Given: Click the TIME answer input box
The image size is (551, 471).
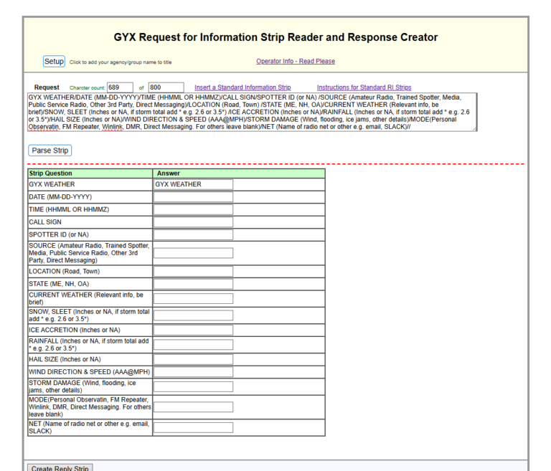Looking at the screenshot, I should (193, 209).
